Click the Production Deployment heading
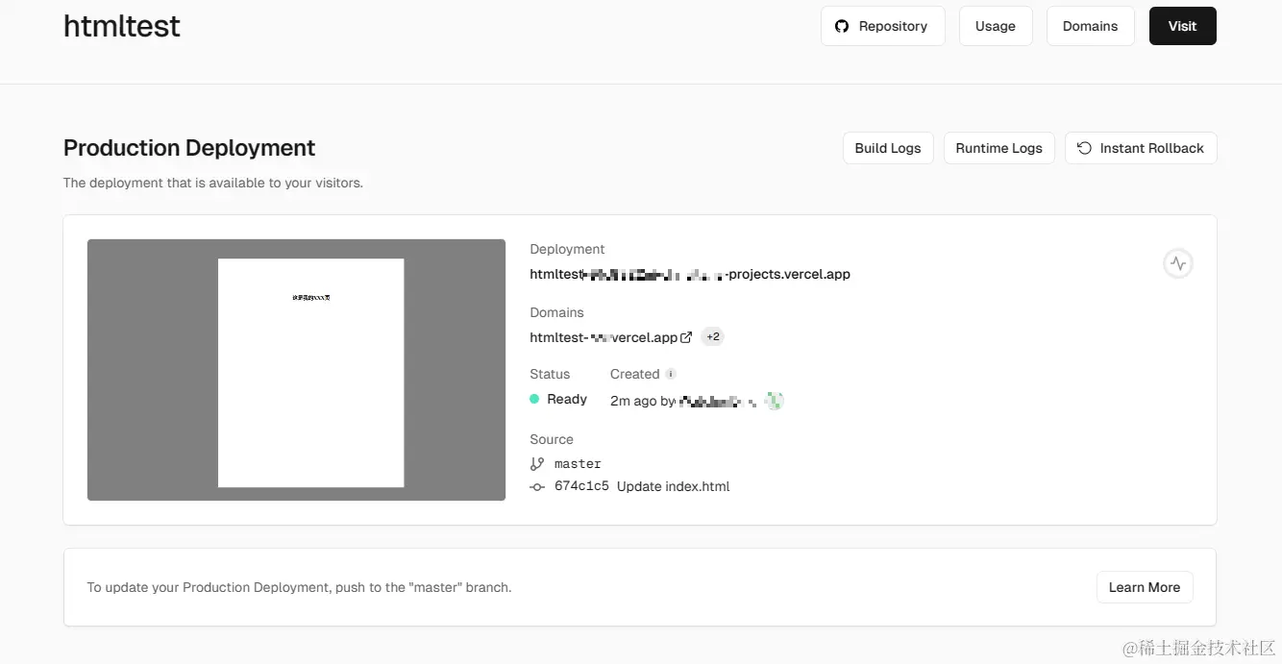Image resolution: width=1282 pixels, height=664 pixels. point(189,148)
